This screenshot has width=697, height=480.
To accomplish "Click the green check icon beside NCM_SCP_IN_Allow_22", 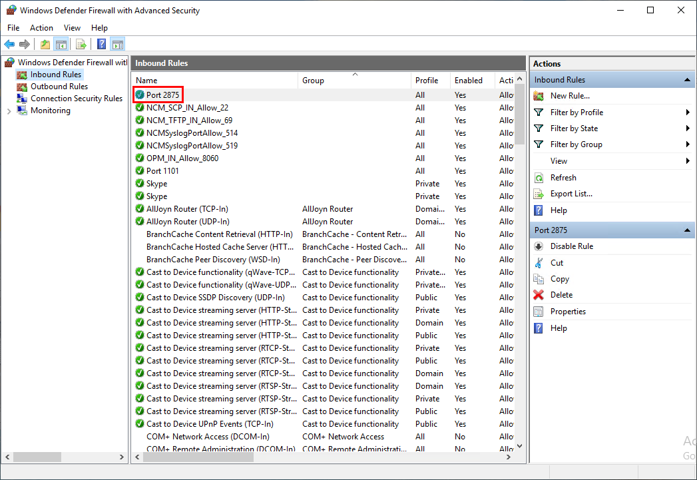I will pos(140,108).
